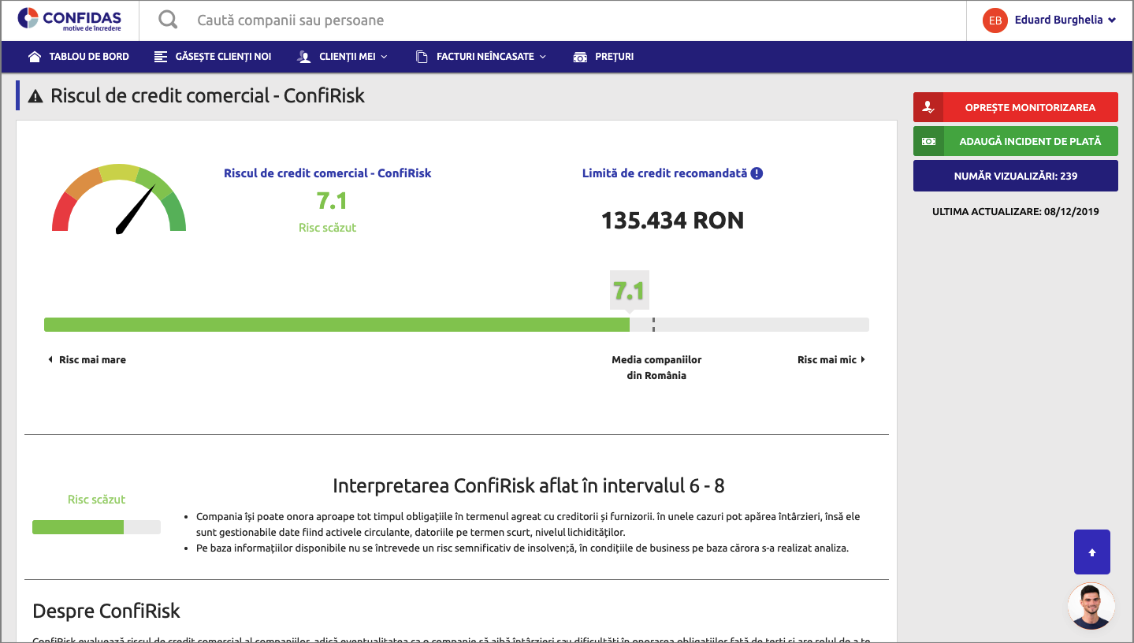Click the warning triangle icon in the page title
1134x643 pixels.
(35, 96)
